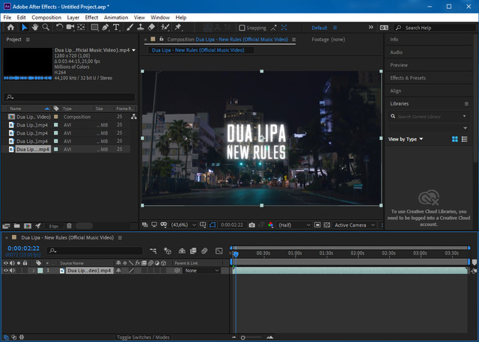Image resolution: width=479 pixels, height=342 pixels.
Task: Hide video of layer 1 with eye toggle
Action: click(6, 270)
